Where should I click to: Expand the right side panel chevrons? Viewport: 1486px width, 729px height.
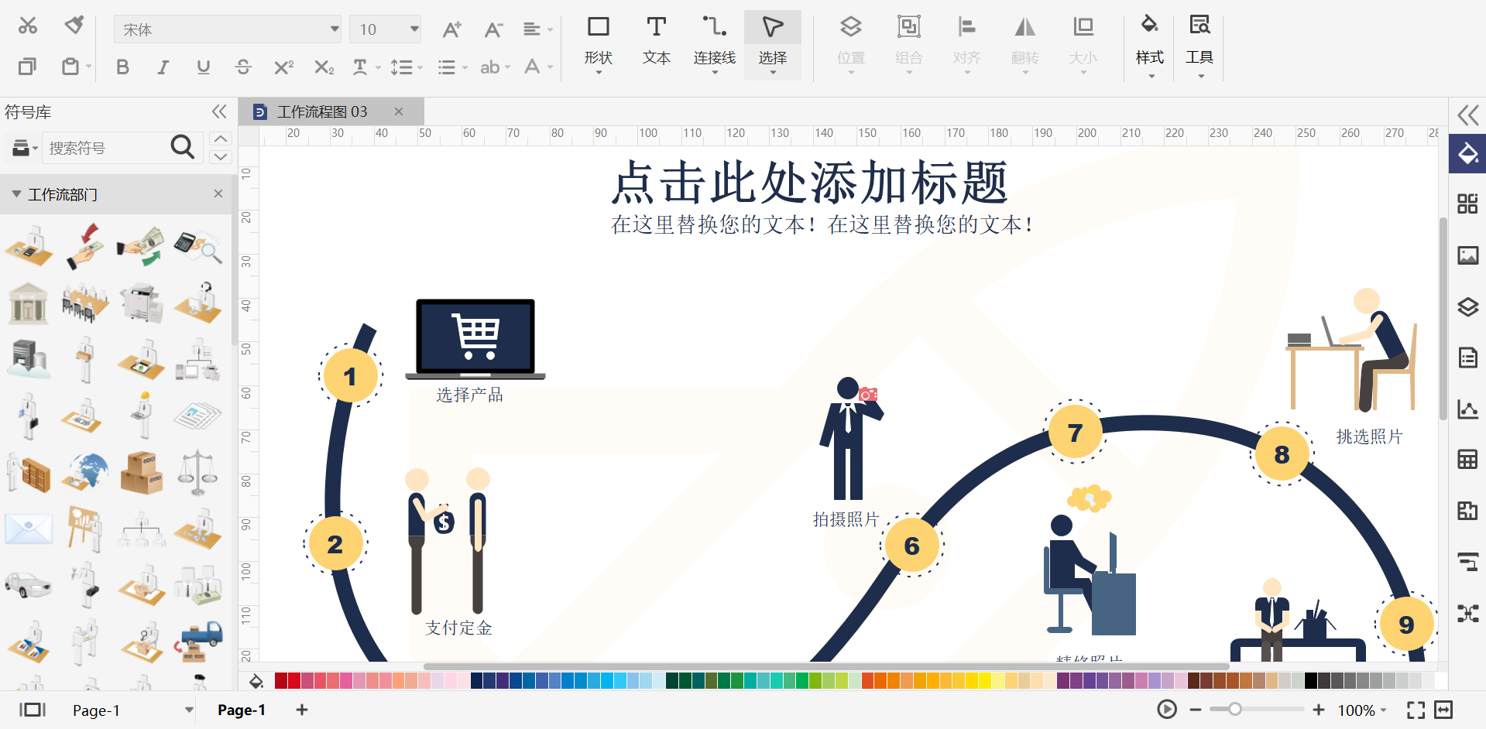click(x=1467, y=115)
